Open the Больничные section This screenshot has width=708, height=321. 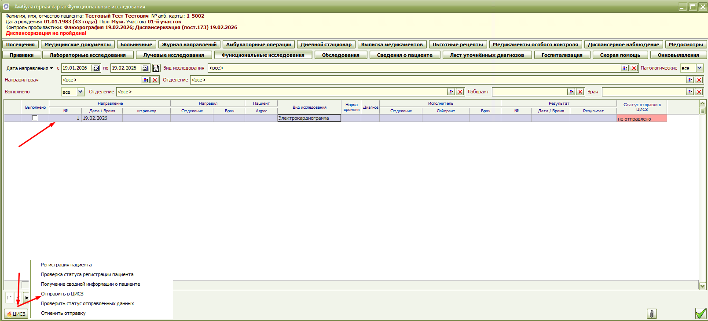click(x=136, y=44)
